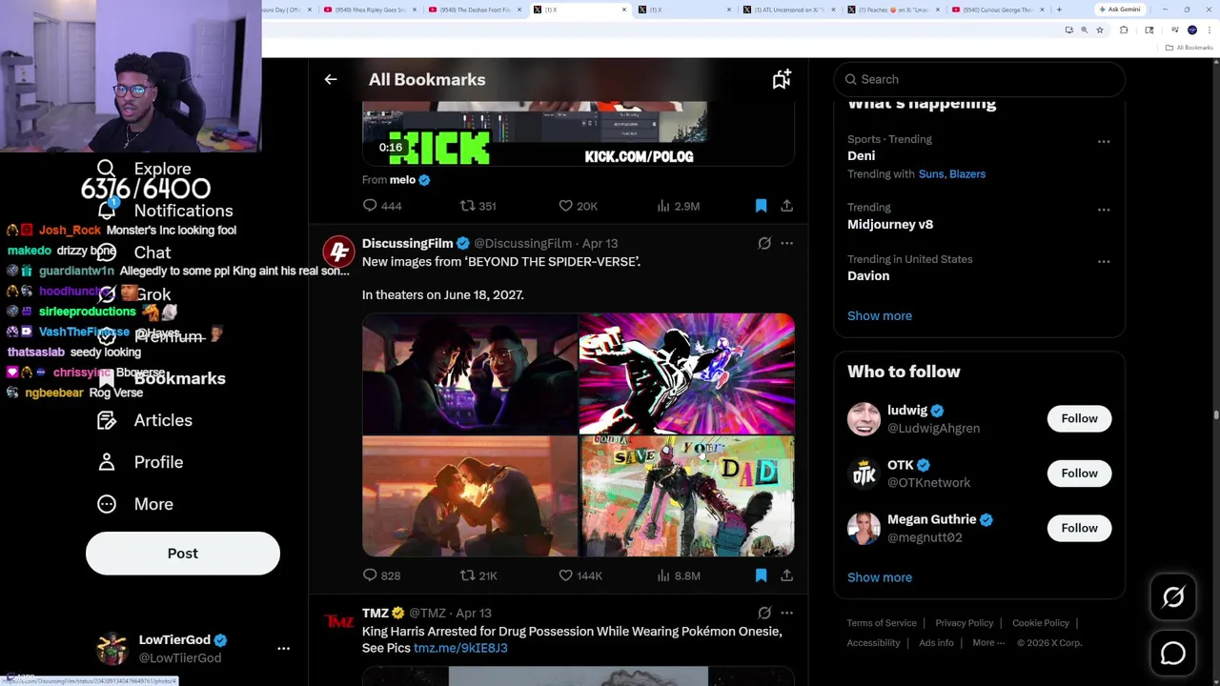Screen dimensions: 1220x686
Task: Open the Midjourney v8 trend
Action: (890, 224)
